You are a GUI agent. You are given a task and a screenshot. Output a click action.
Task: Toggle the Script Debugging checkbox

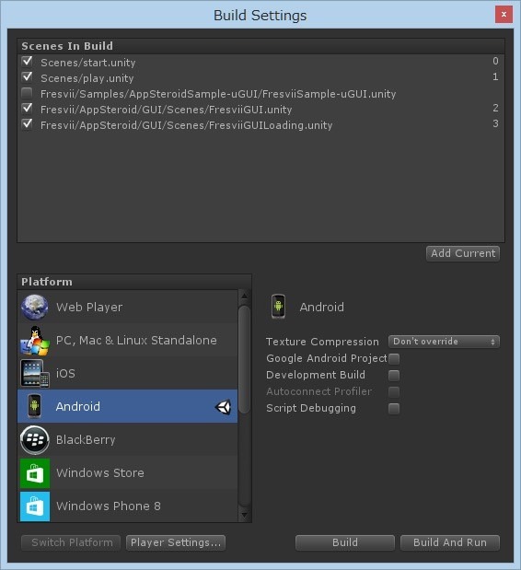[394, 409]
